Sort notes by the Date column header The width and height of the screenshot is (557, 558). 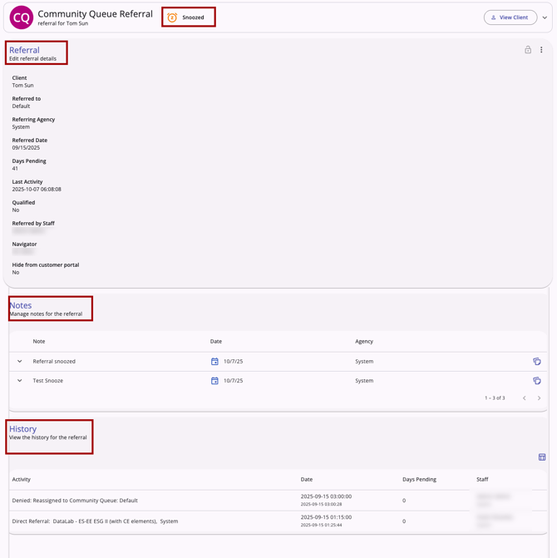[x=216, y=342]
